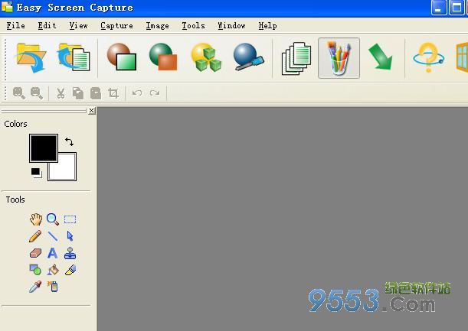
Task: Select the Hand pan tool
Action: point(36,219)
